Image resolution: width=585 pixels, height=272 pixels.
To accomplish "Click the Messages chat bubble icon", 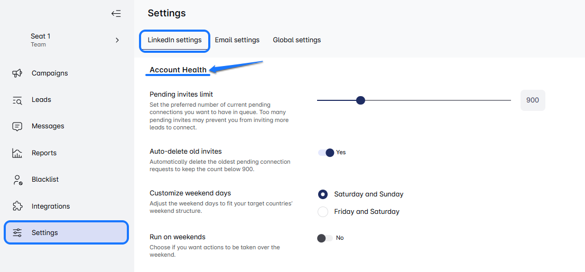I will pos(17,126).
